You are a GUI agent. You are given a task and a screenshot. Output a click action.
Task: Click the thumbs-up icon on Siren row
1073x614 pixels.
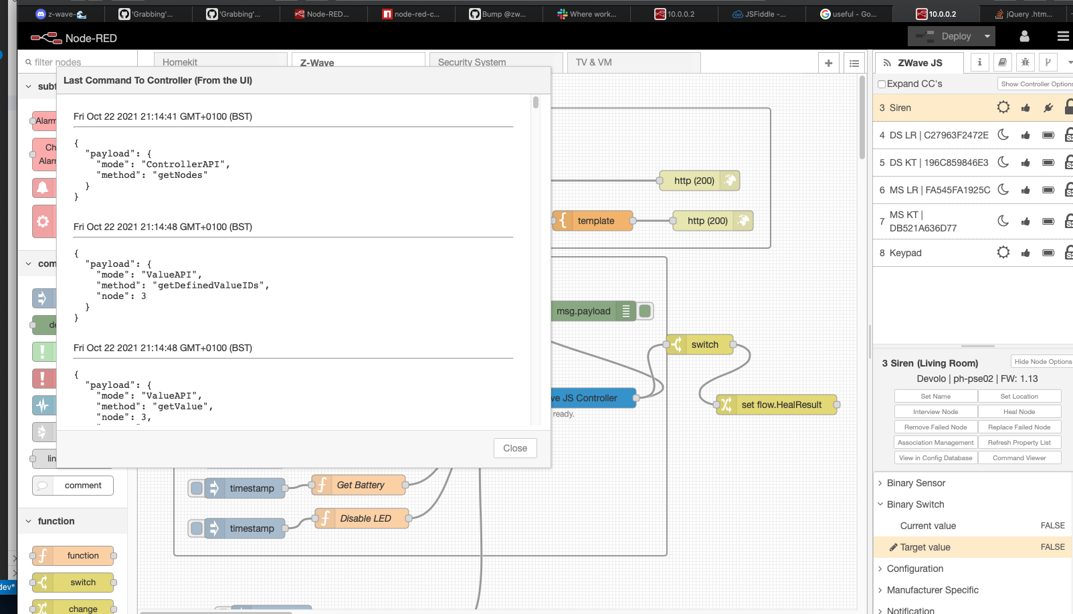(1026, 108)
